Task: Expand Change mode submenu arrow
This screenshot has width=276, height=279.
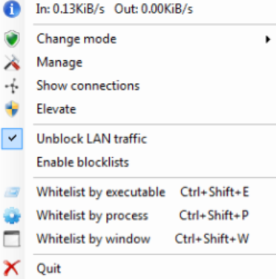Action: click(x=268, y=39)
